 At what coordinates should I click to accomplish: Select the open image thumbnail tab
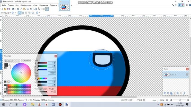click(64, 5)
